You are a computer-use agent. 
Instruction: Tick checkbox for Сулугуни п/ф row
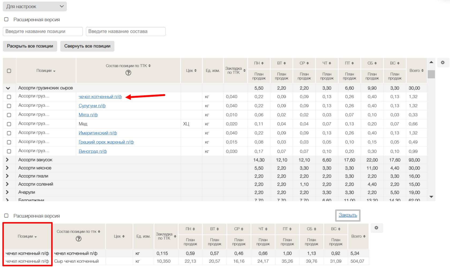(x=9, y=106)
